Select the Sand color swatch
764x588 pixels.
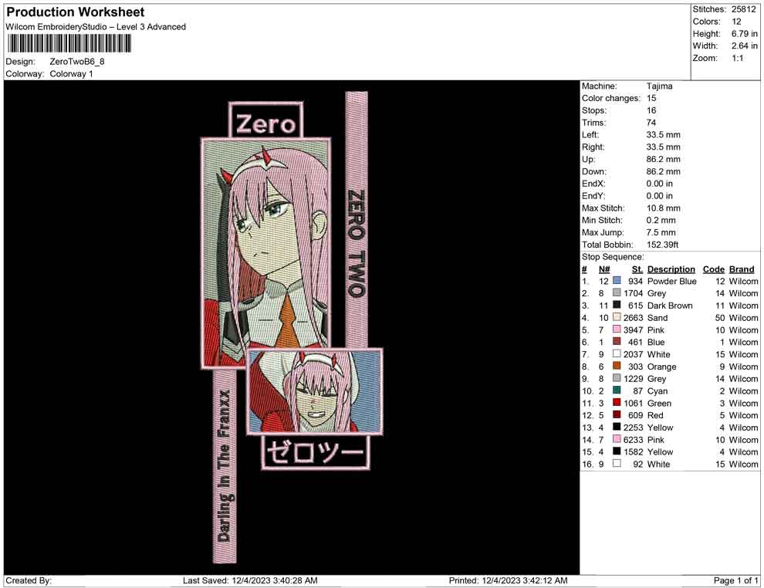click(617, 317)
